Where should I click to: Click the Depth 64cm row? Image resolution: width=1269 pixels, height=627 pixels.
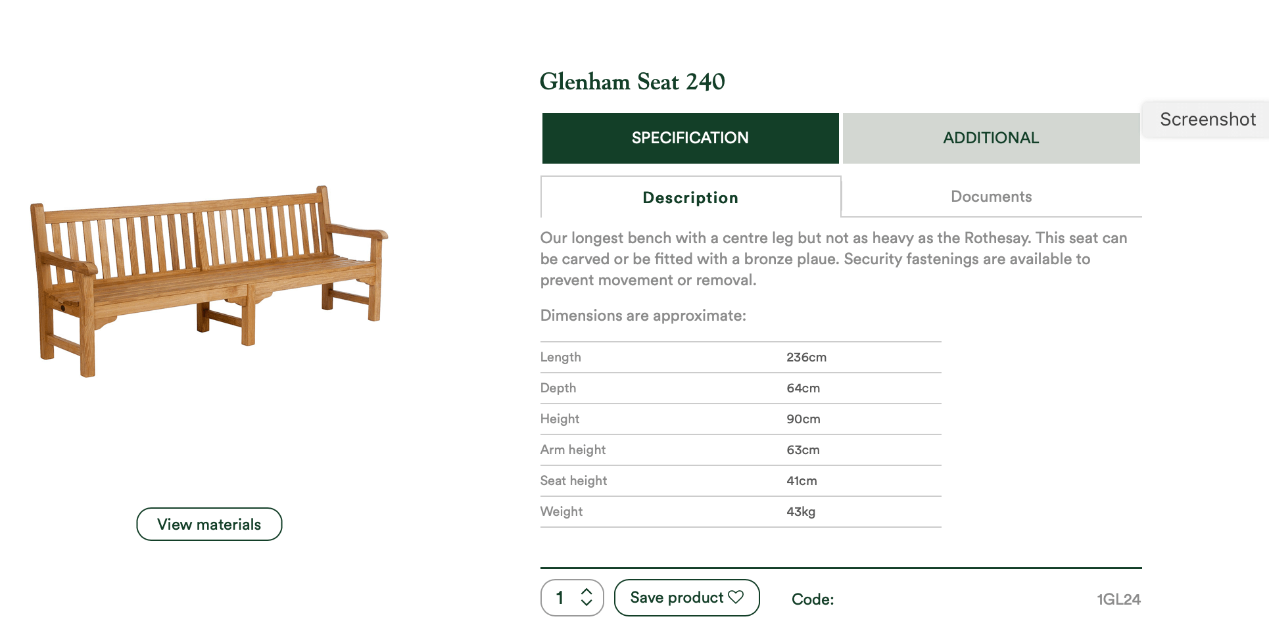point(741,388)
